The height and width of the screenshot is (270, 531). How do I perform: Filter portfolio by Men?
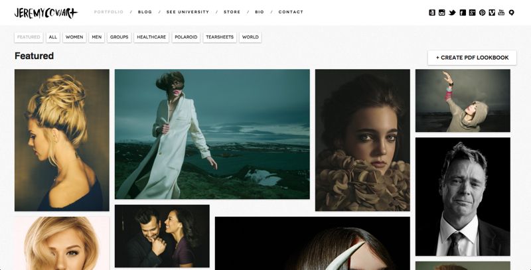click(x=96, y=37)
